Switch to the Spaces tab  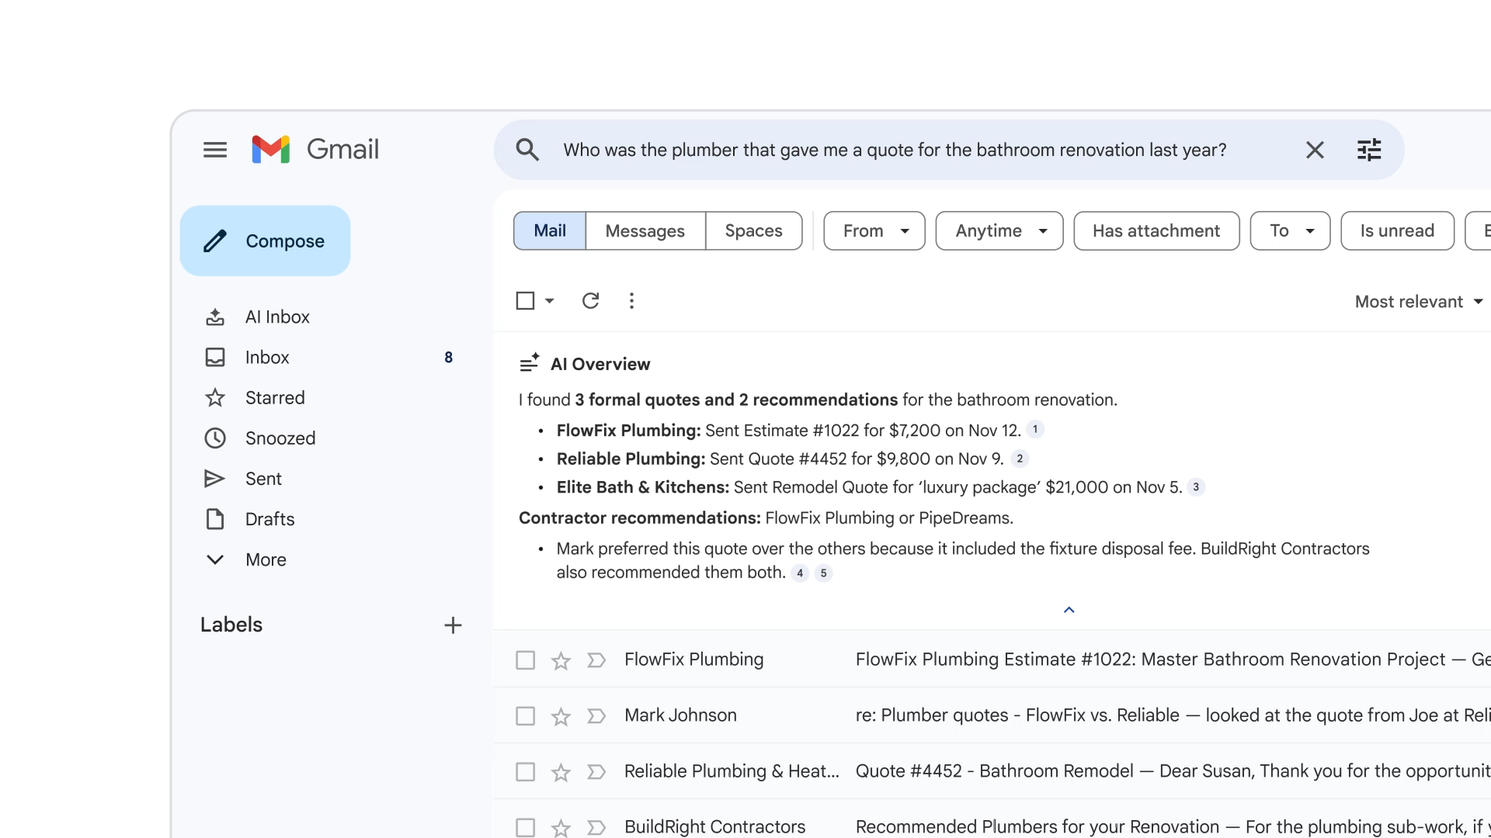click(x=753, y=230)
